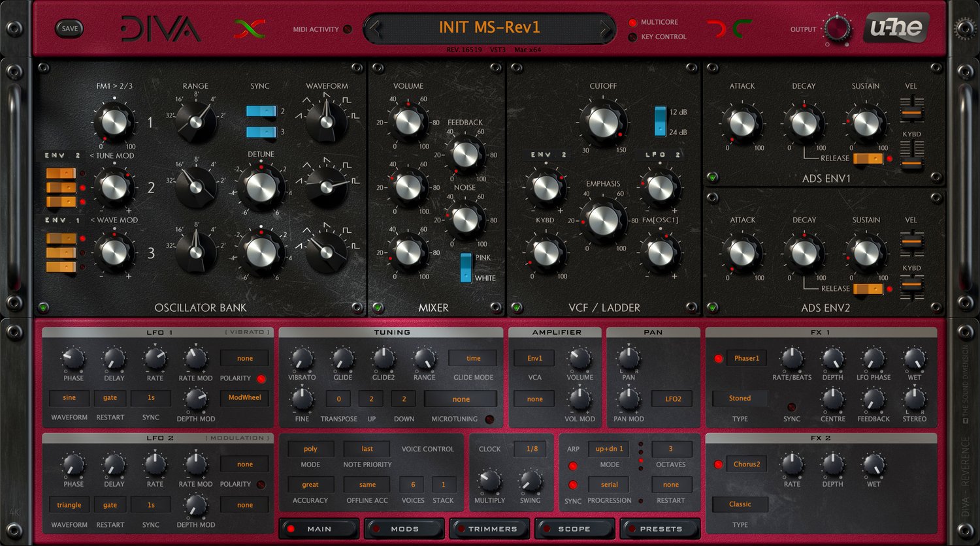Click the u-he logo badge
This screenshot has height=546, width=980.
coord(896,29)
